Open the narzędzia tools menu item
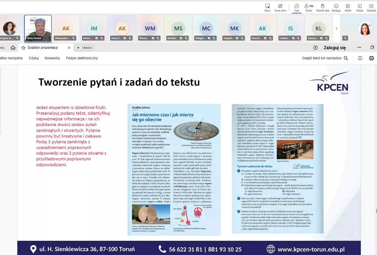This screenshot has height=255, width=377. click(x=11, y=58)
